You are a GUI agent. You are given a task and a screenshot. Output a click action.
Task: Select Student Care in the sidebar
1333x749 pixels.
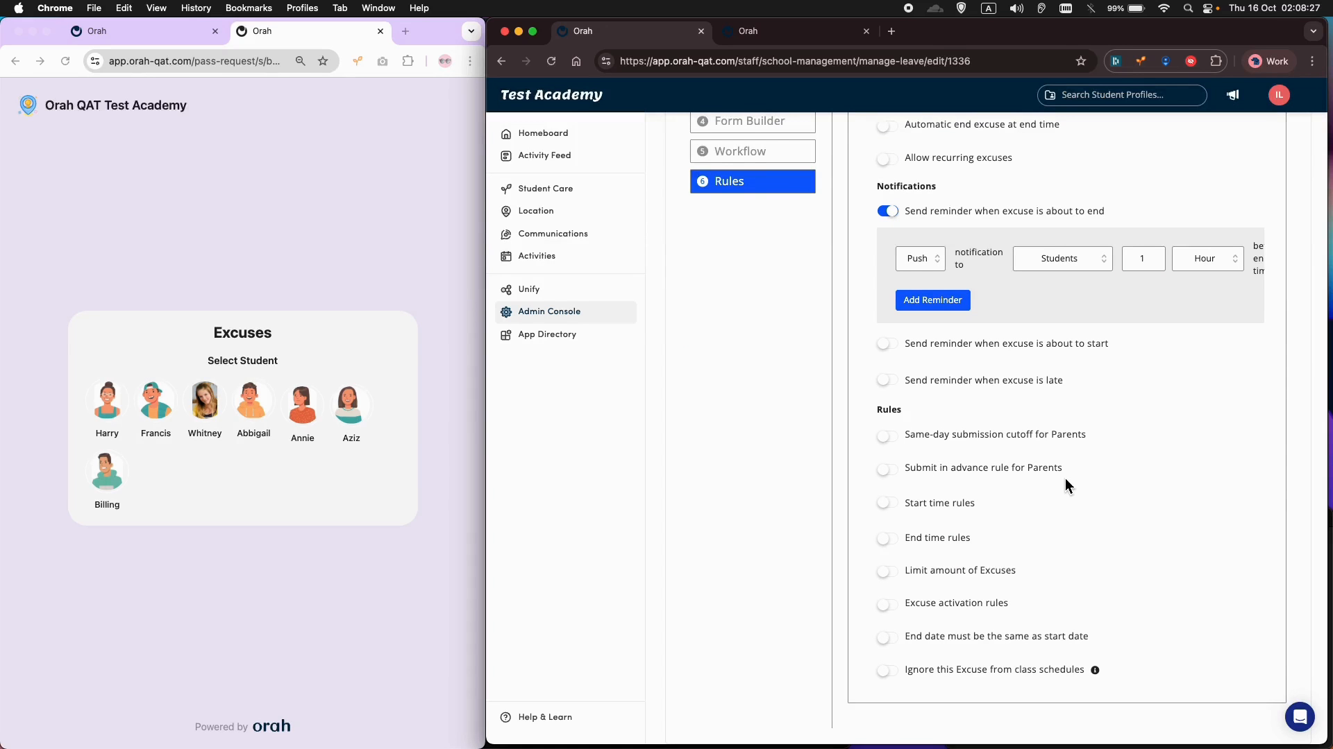pos(545,188)
